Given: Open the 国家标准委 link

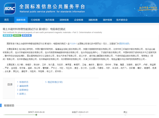Looking at the screenshot, I should (x=124, y=44).
